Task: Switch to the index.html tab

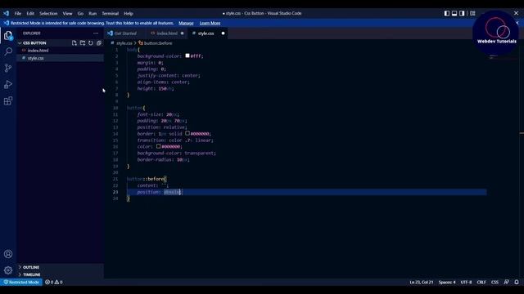Action: point(167,33)
